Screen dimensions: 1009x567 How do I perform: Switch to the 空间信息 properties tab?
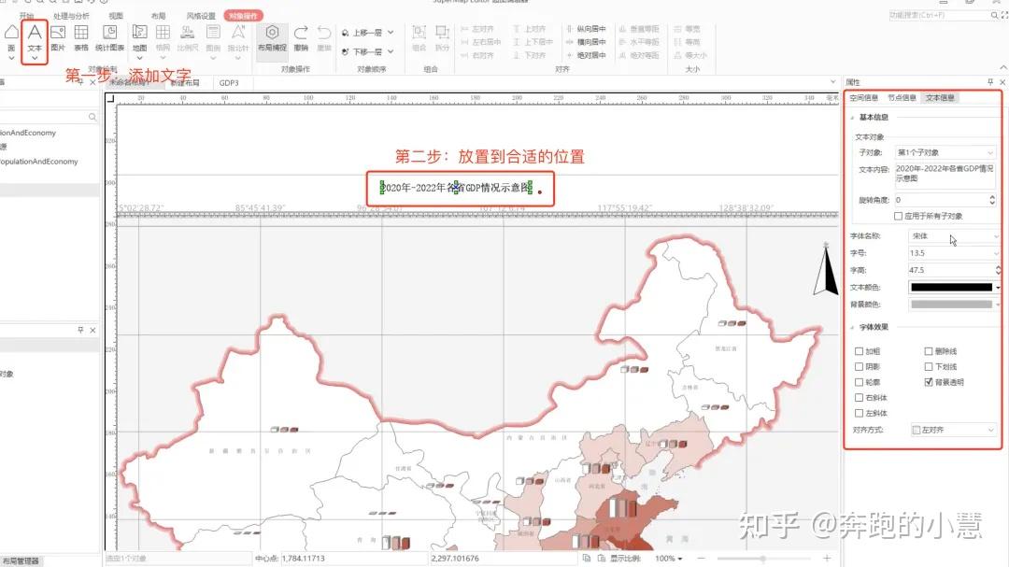coord(864,96)
